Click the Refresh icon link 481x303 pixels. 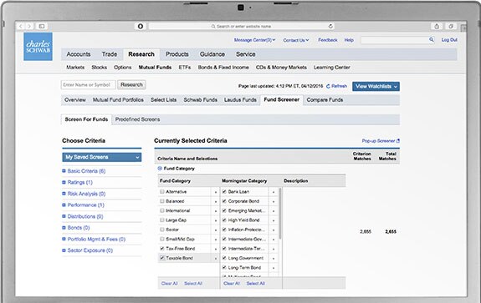tap(336, 86)
